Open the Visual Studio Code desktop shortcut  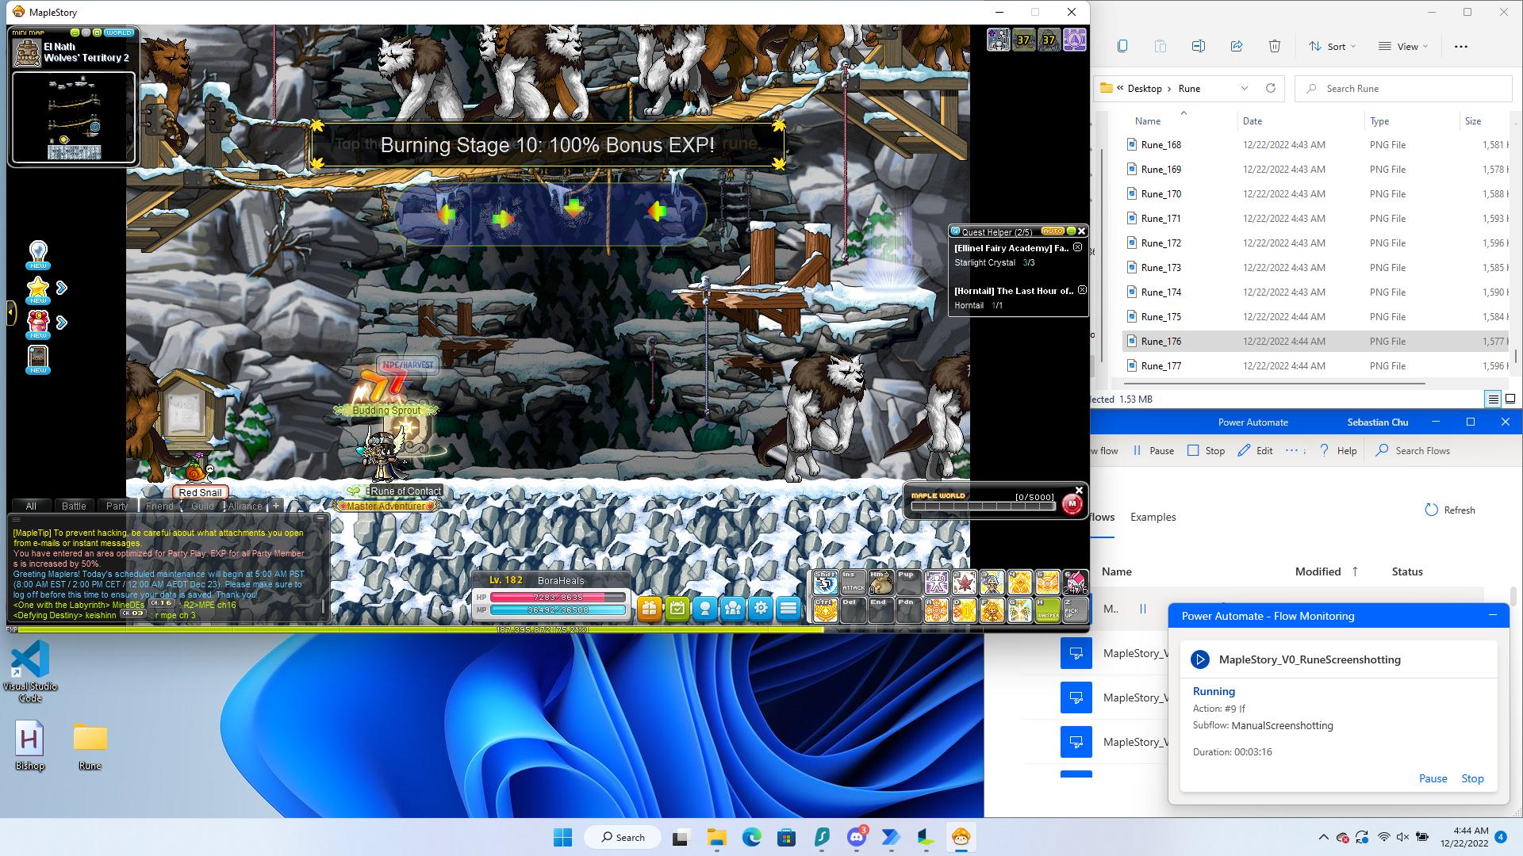tap(30, 671)
